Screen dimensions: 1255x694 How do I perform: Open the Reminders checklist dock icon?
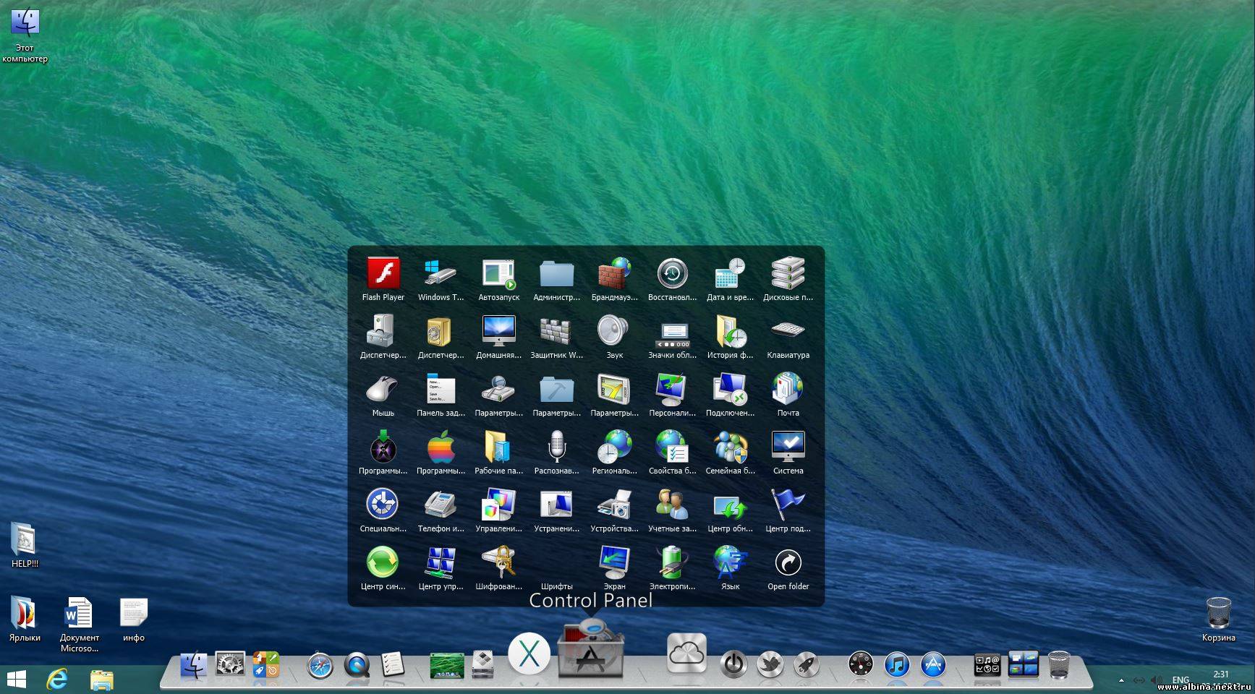click(x=392, y=665)
